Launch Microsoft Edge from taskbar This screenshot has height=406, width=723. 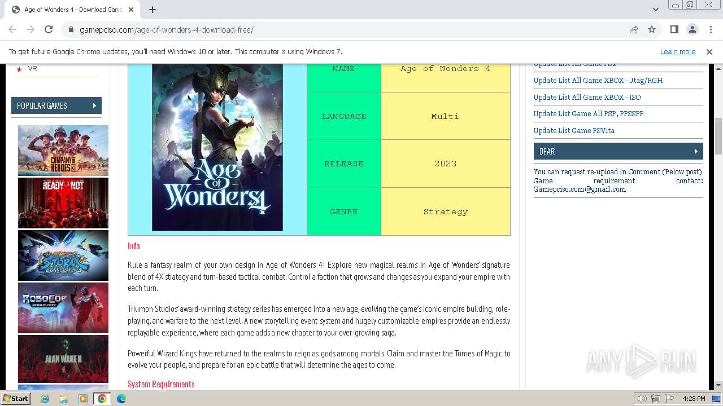[121, 399]
